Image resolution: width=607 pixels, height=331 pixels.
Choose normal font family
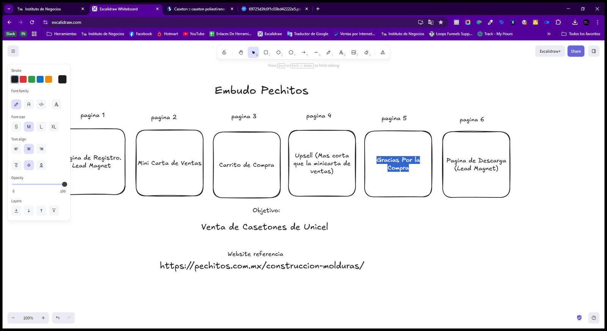(29, 104)
